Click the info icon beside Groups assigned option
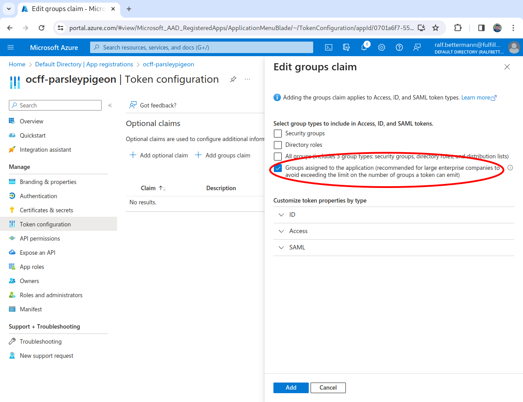This screenshot has width=523, height=402. 510,168
